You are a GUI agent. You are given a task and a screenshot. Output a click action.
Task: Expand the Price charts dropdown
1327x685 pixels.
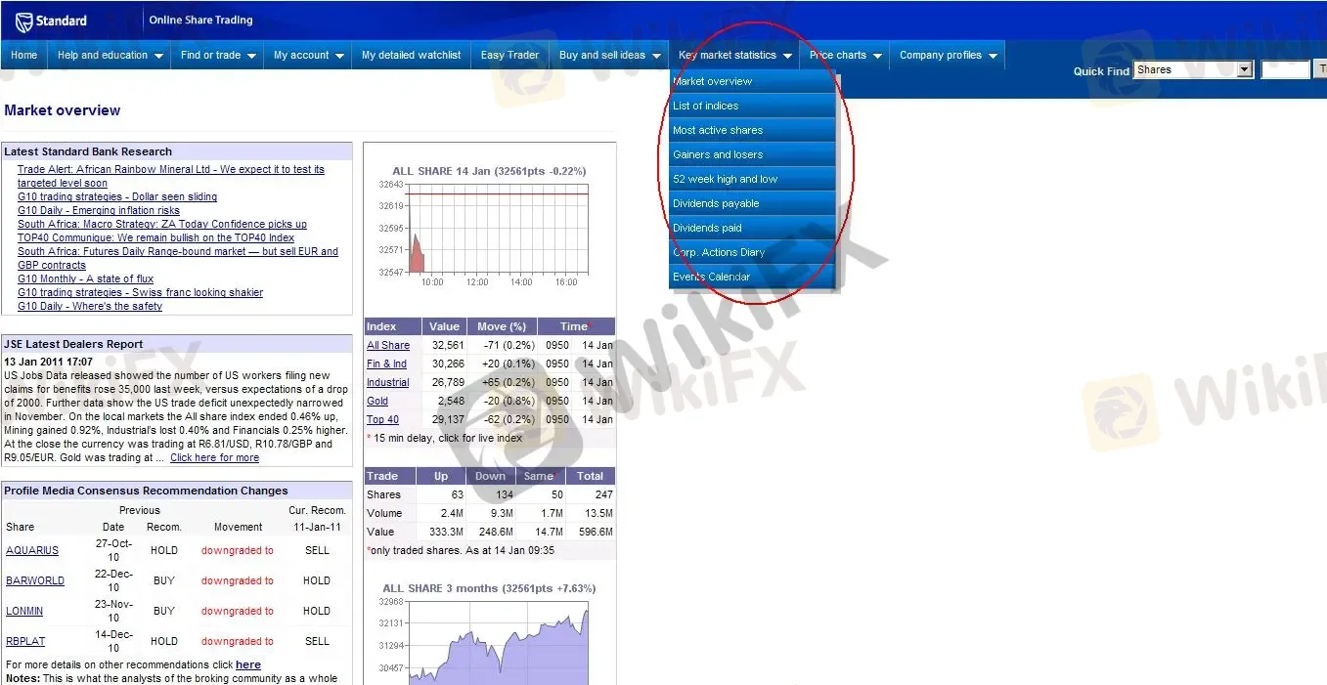[x=845, y=56]
